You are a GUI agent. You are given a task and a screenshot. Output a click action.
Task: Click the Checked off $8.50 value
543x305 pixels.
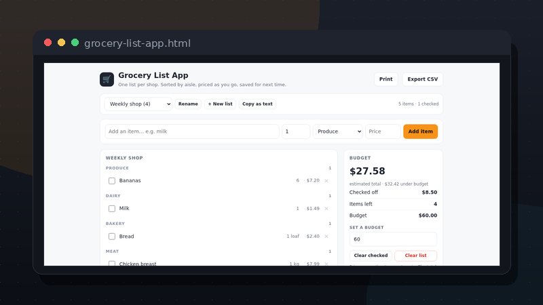coord(430,192)
